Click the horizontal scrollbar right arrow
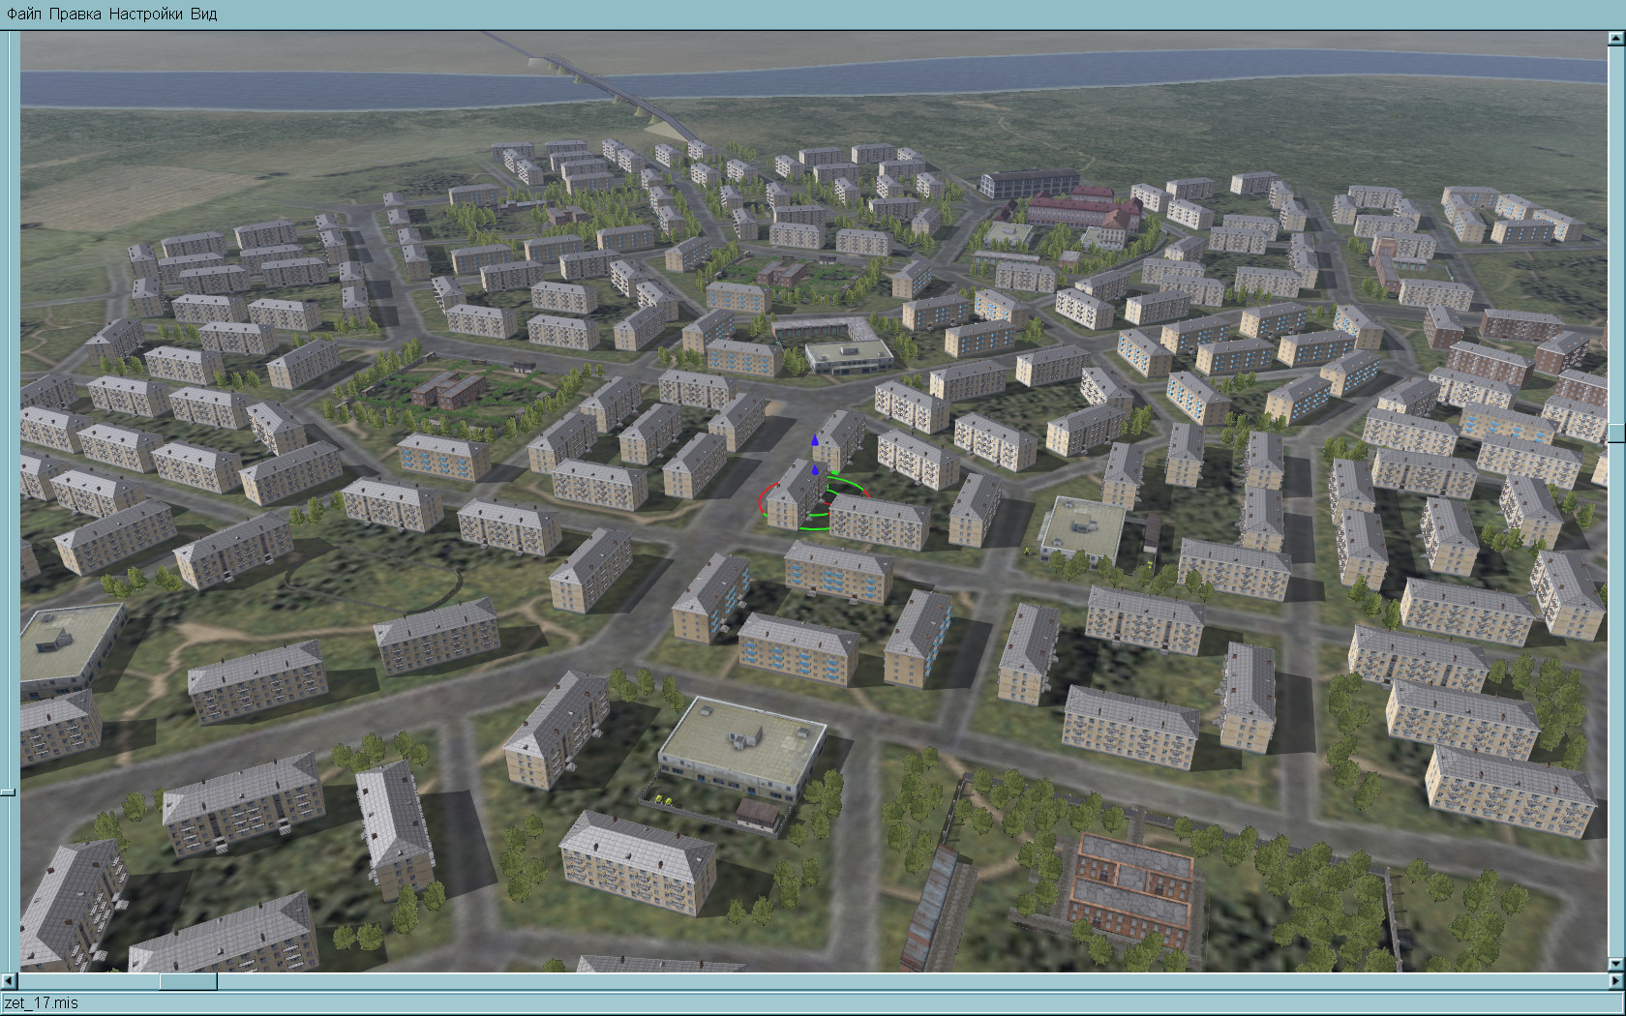 (x=1615, y=981)
